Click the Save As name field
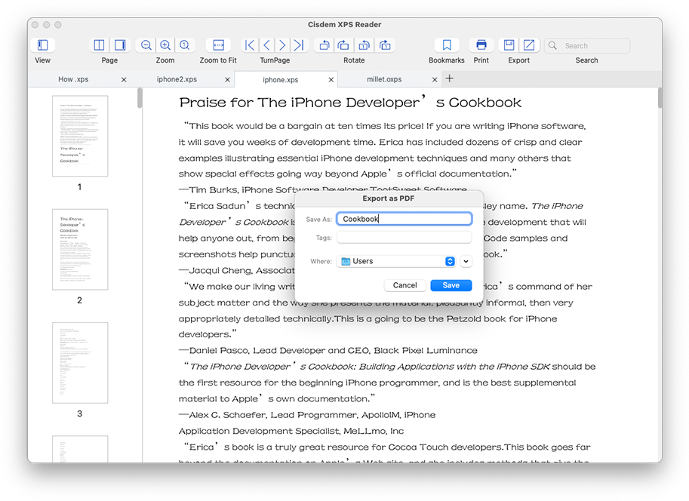The width and height of the screenshot is (689, 501). pyautogui.click(x=404, y=219)
